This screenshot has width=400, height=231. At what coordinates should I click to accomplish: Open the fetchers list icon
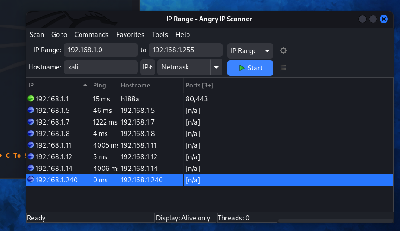tap(283, 68)
